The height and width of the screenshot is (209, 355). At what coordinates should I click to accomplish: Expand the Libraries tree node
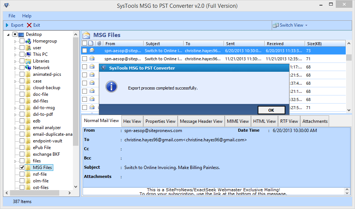pyautogui.click(x=16, y=61)
